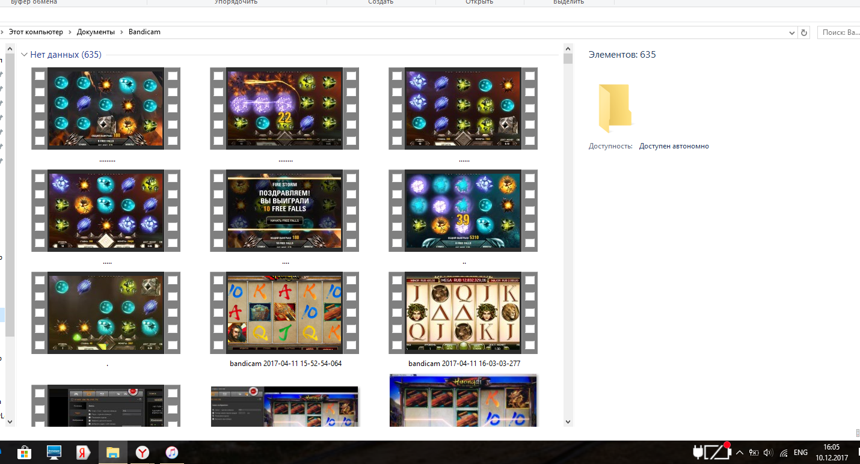Switch the ENG input language indicator

[x=800, y=453]
